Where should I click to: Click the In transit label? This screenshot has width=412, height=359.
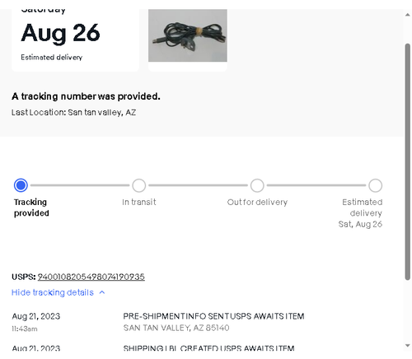pyautogui.click(x=139, y=203)
